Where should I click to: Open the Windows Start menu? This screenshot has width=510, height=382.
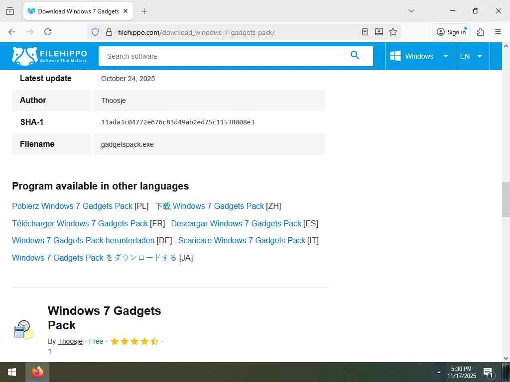(12, 372)
